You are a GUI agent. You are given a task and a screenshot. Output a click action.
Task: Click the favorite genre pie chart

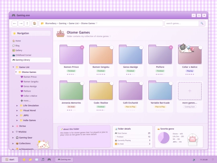coord(164,138)
